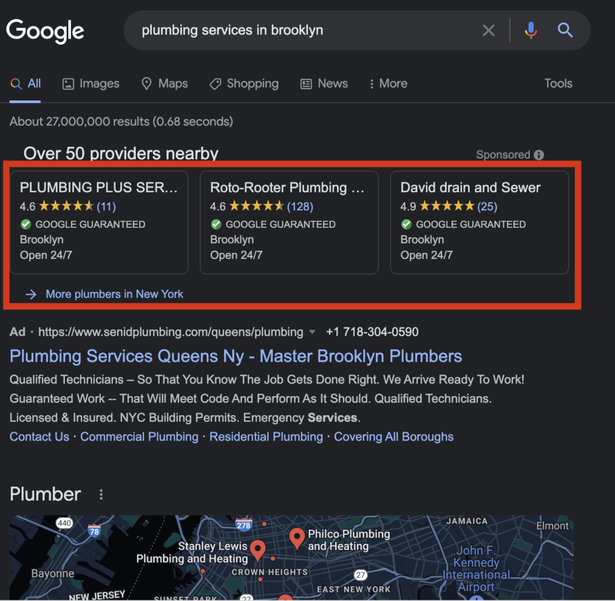Click Philco Plumbing and Heating map pin
This screenshot has width=615, height=601.
297,538
